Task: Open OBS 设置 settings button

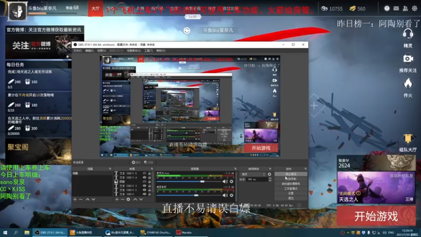Action: point(291,193)
